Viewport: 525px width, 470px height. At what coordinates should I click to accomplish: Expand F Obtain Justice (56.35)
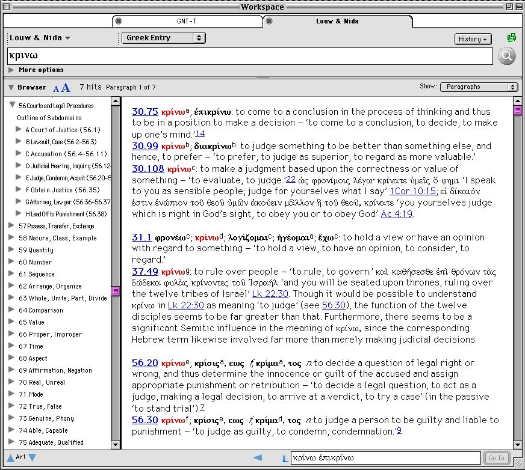[x=19, y=189]
